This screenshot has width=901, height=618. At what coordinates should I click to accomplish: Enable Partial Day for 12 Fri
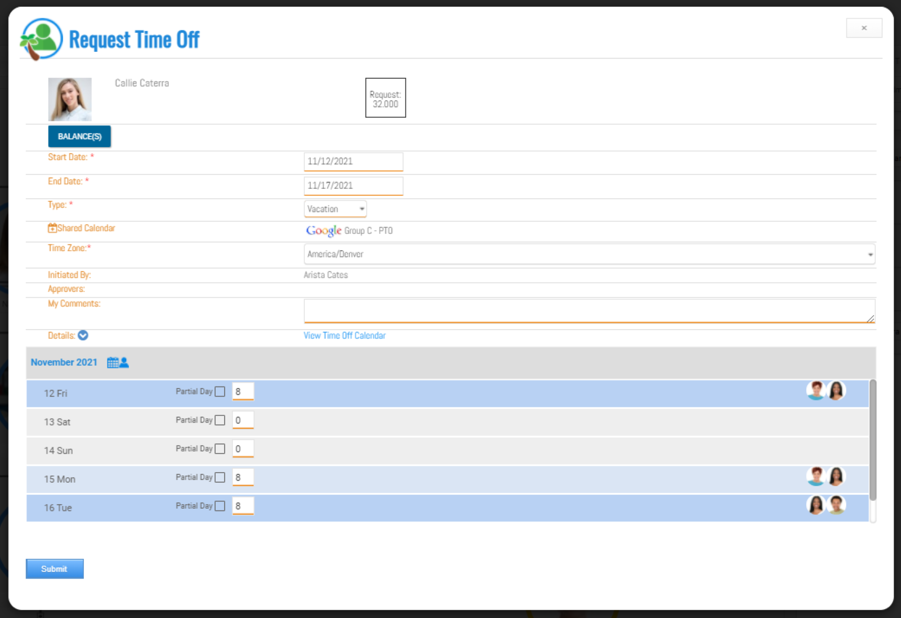(220, 391)
